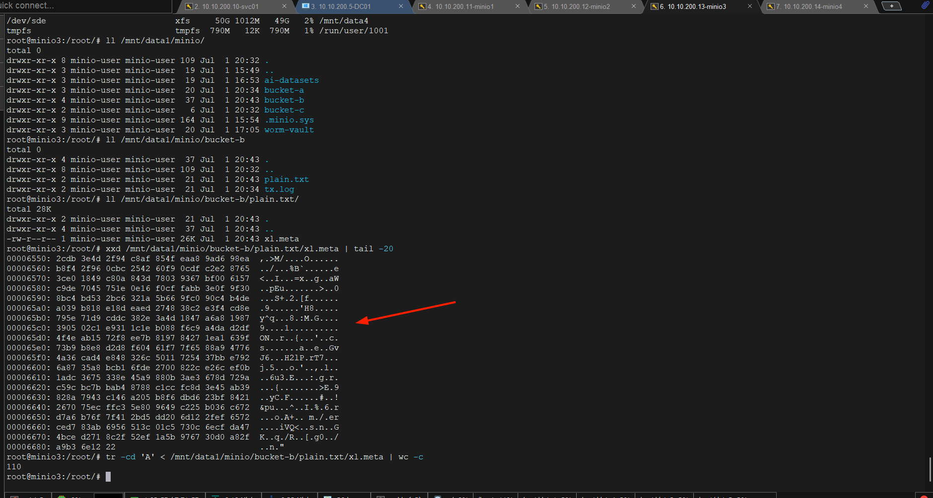Close the 10.10.200.5-DC01 tab
The height and width of the screenshot is (498, 933).
pyautogui.click(x=401, y=6)
